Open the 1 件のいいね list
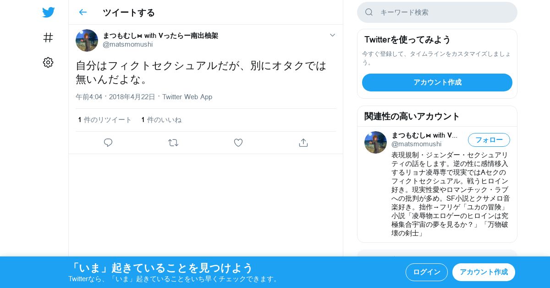 [161, 120]
